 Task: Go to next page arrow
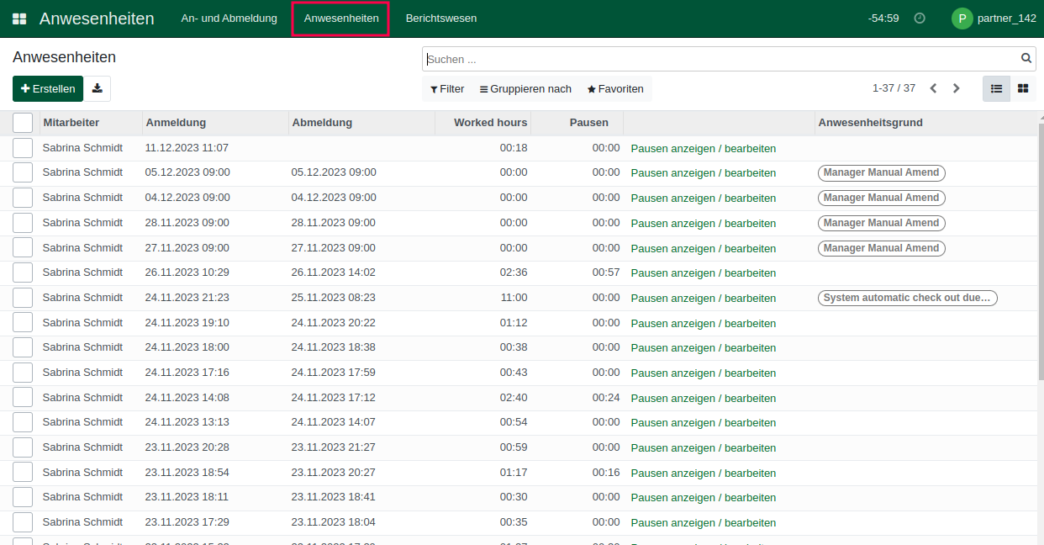956,88
